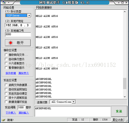Click the 清除输入 link

pos(24,113)
